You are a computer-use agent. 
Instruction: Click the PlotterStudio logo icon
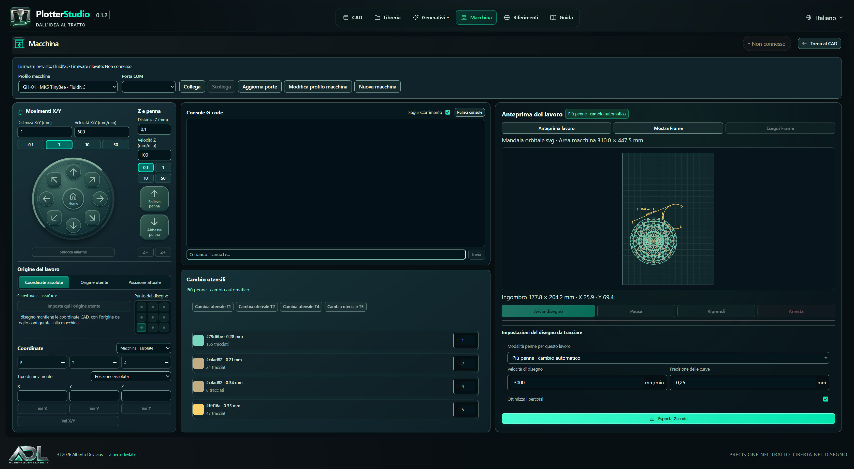click(21, 17)
